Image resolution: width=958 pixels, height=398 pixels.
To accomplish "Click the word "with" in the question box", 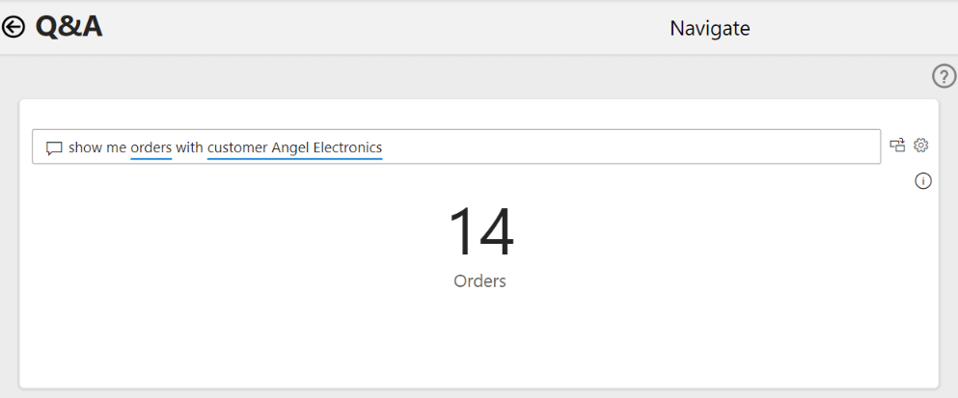I will (x=189, y=147).
